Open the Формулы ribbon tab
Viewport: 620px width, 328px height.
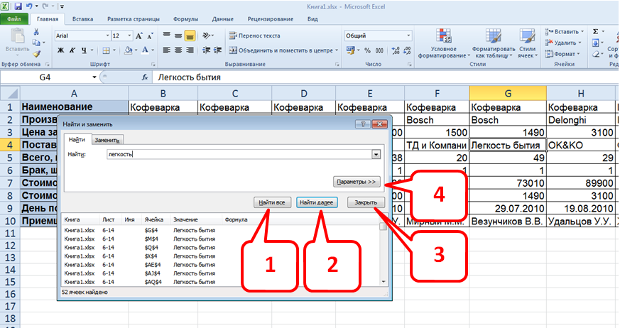tap(185, 19)
